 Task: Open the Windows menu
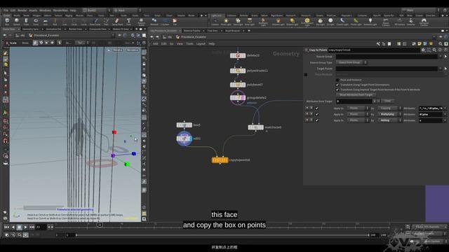tap(45, 10)
